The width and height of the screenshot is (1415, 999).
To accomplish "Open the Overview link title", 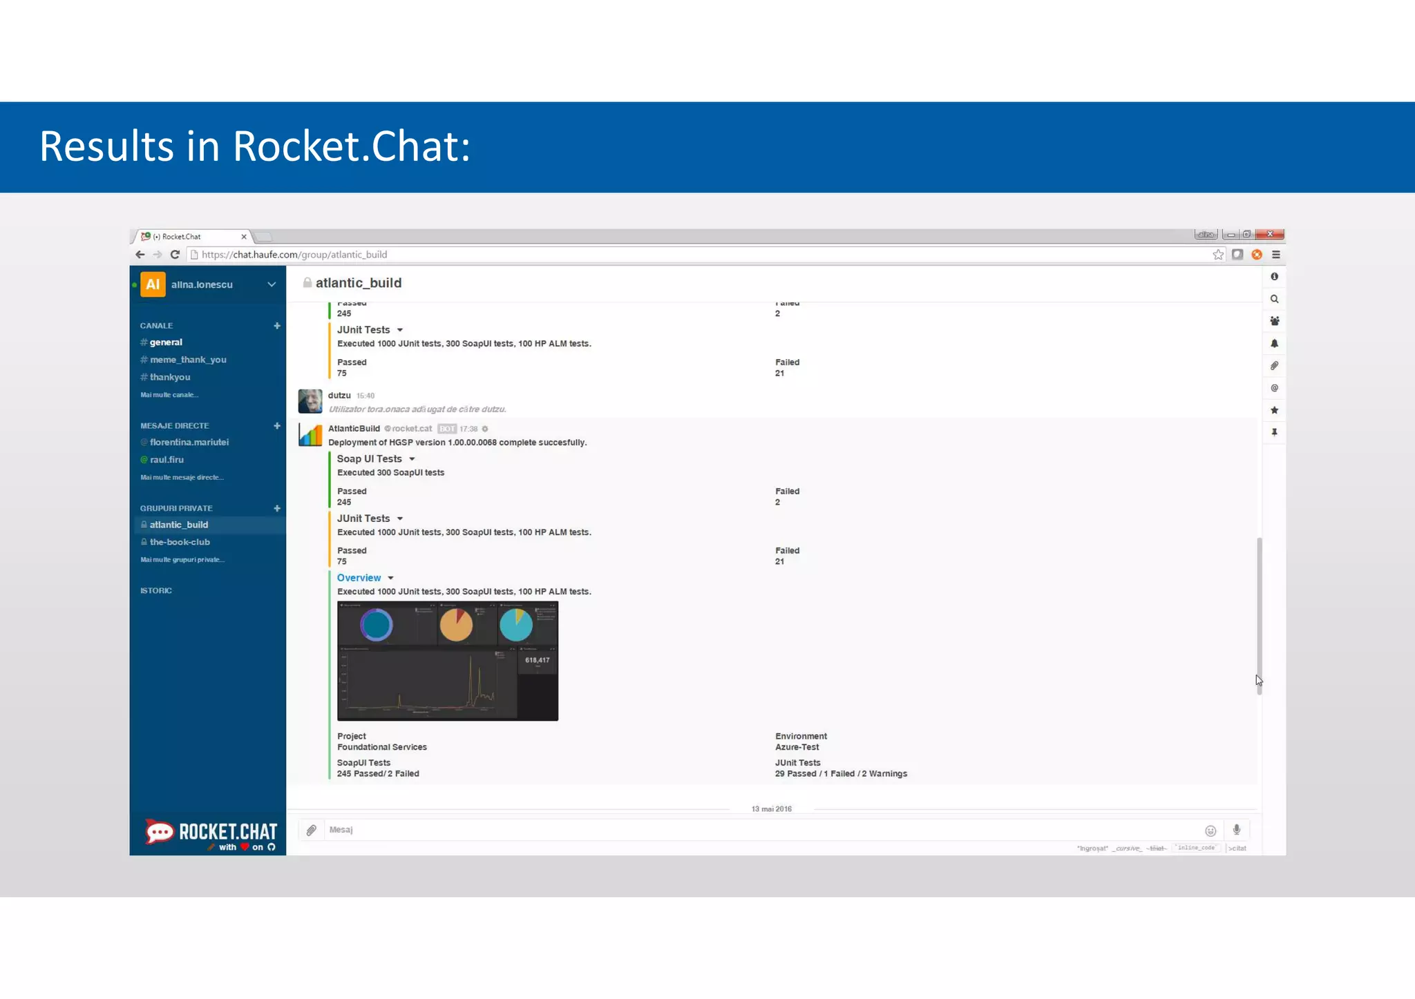I will (x=359, y=578).
